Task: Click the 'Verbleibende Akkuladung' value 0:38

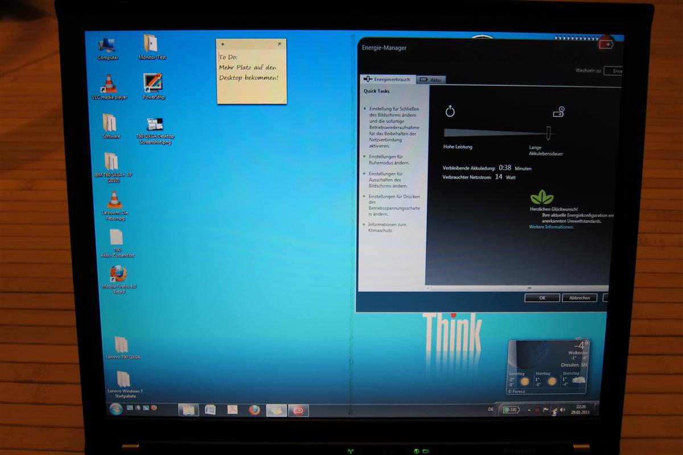Action: tap(504, 168)
